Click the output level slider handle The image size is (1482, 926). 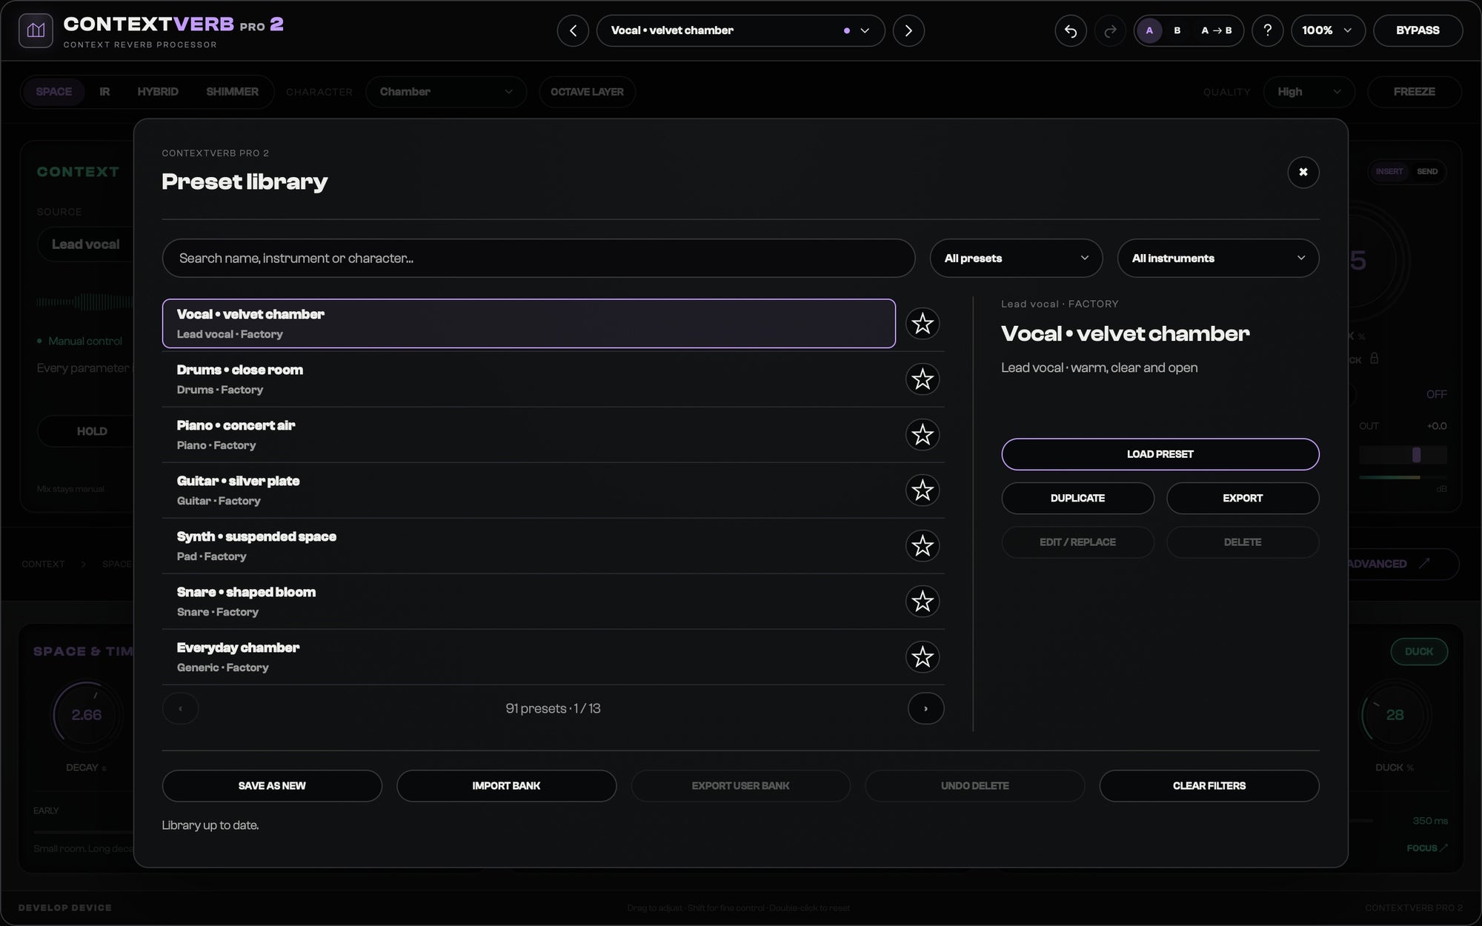tap(1416, 455)
